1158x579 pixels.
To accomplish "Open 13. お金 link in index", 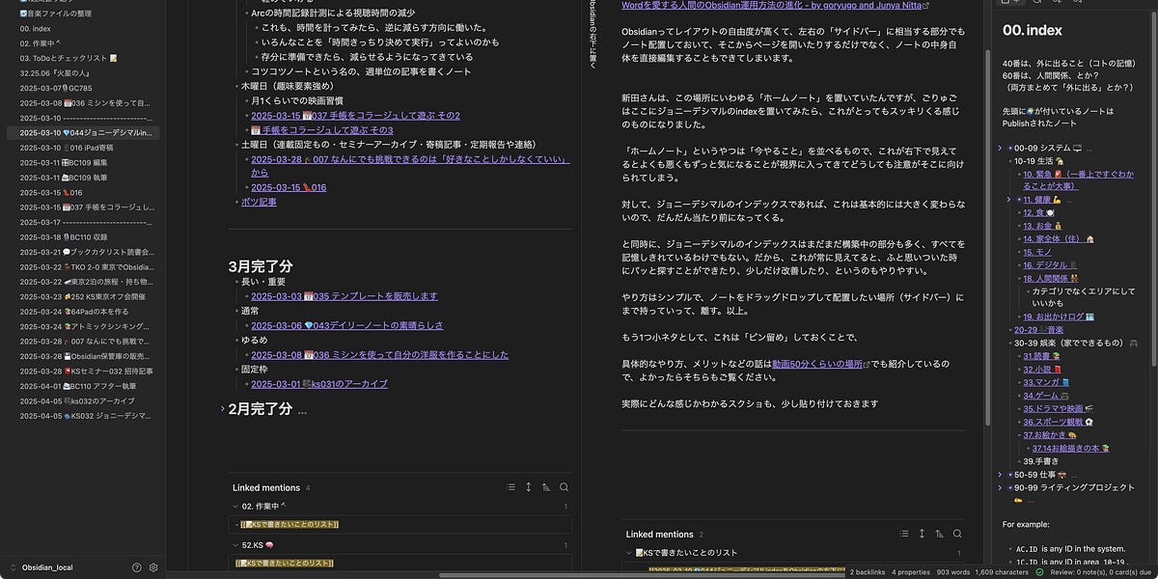I will tap(1043, 226).
